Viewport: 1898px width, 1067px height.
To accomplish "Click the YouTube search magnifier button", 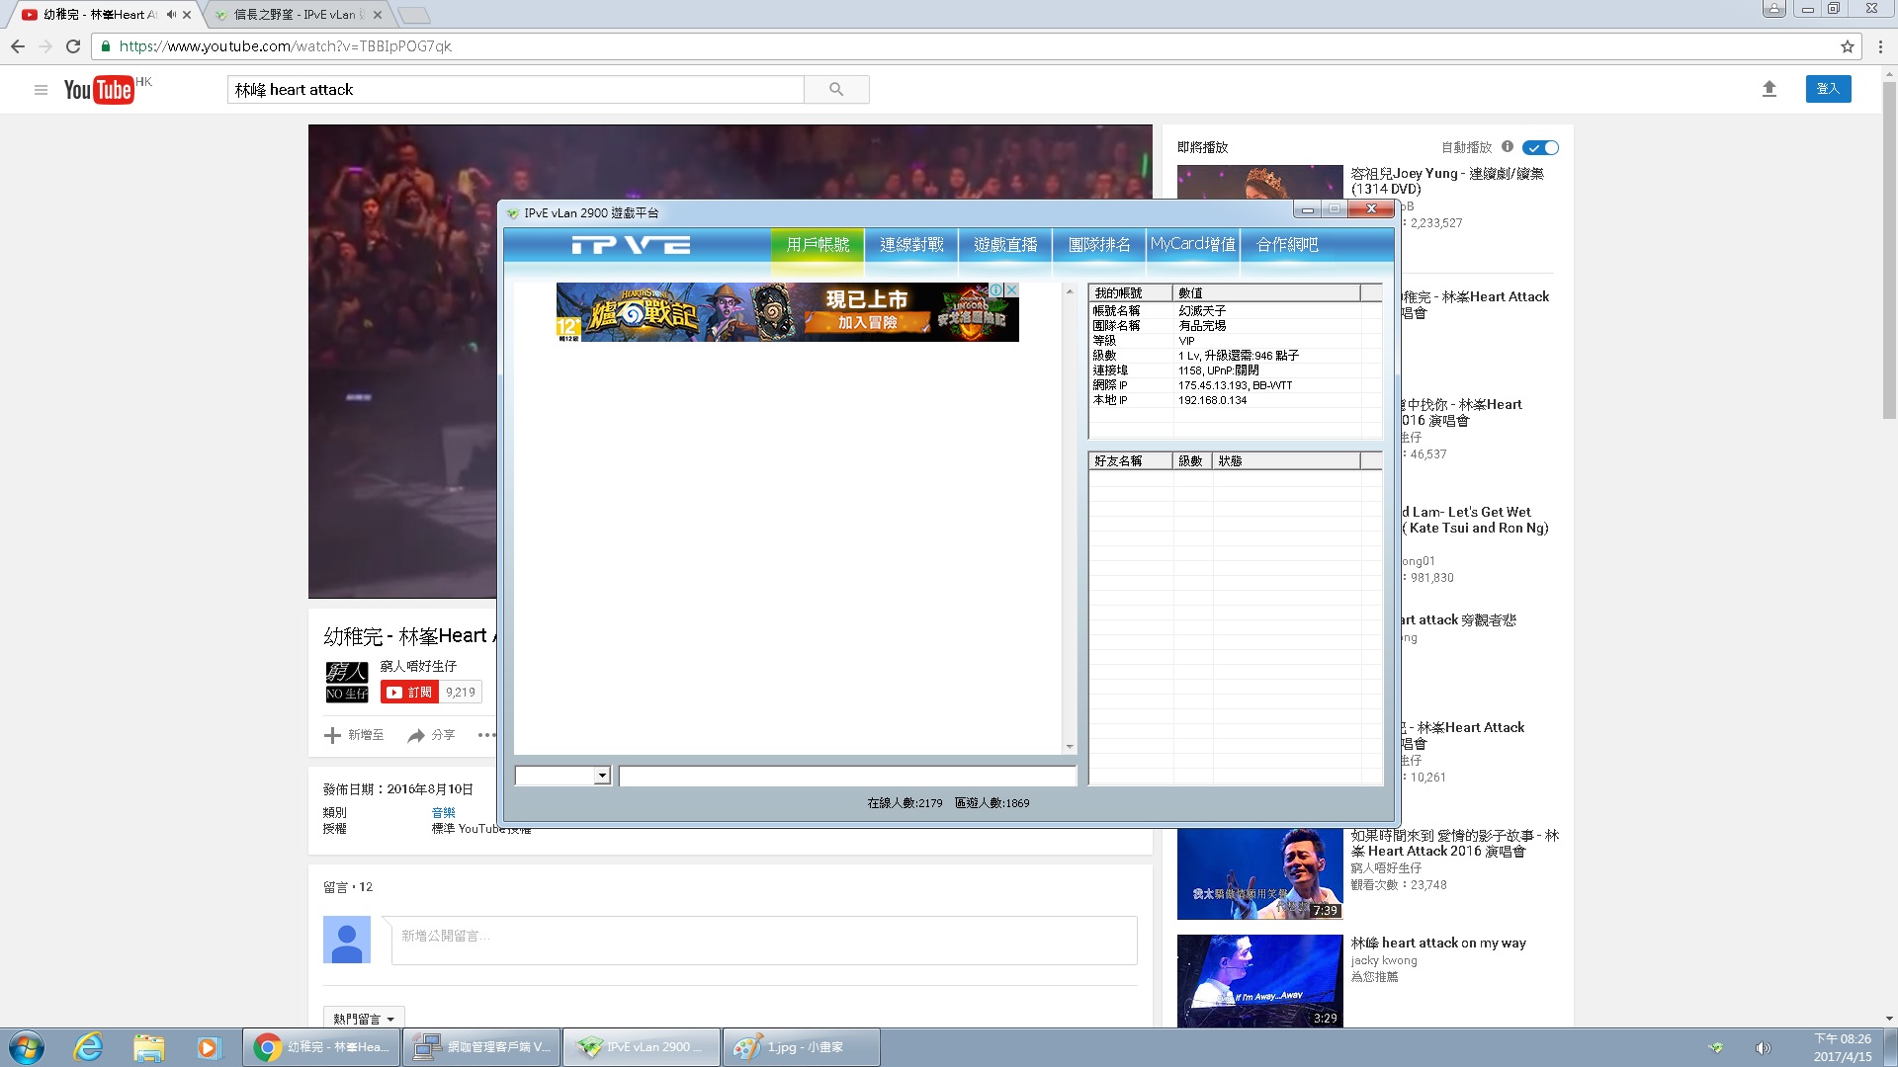I will (836, 90).
